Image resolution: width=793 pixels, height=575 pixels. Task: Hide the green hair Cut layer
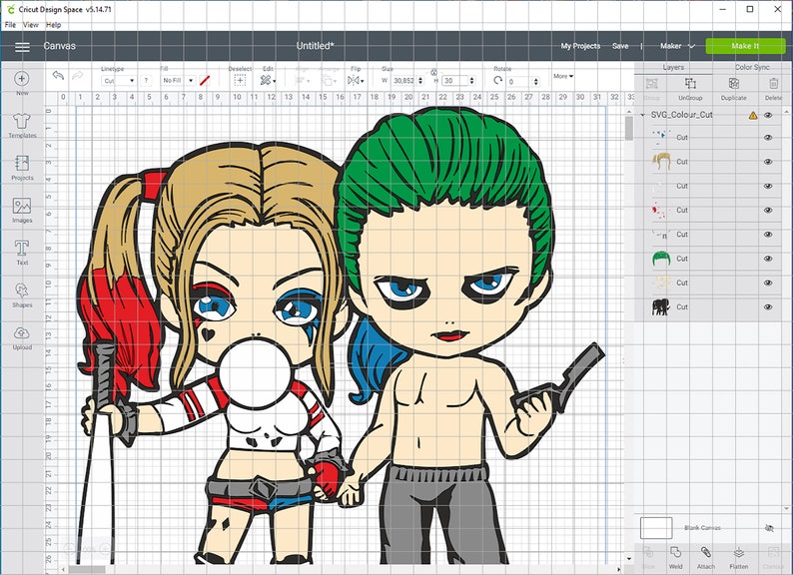pyautogui.click(x=768, y=259)
